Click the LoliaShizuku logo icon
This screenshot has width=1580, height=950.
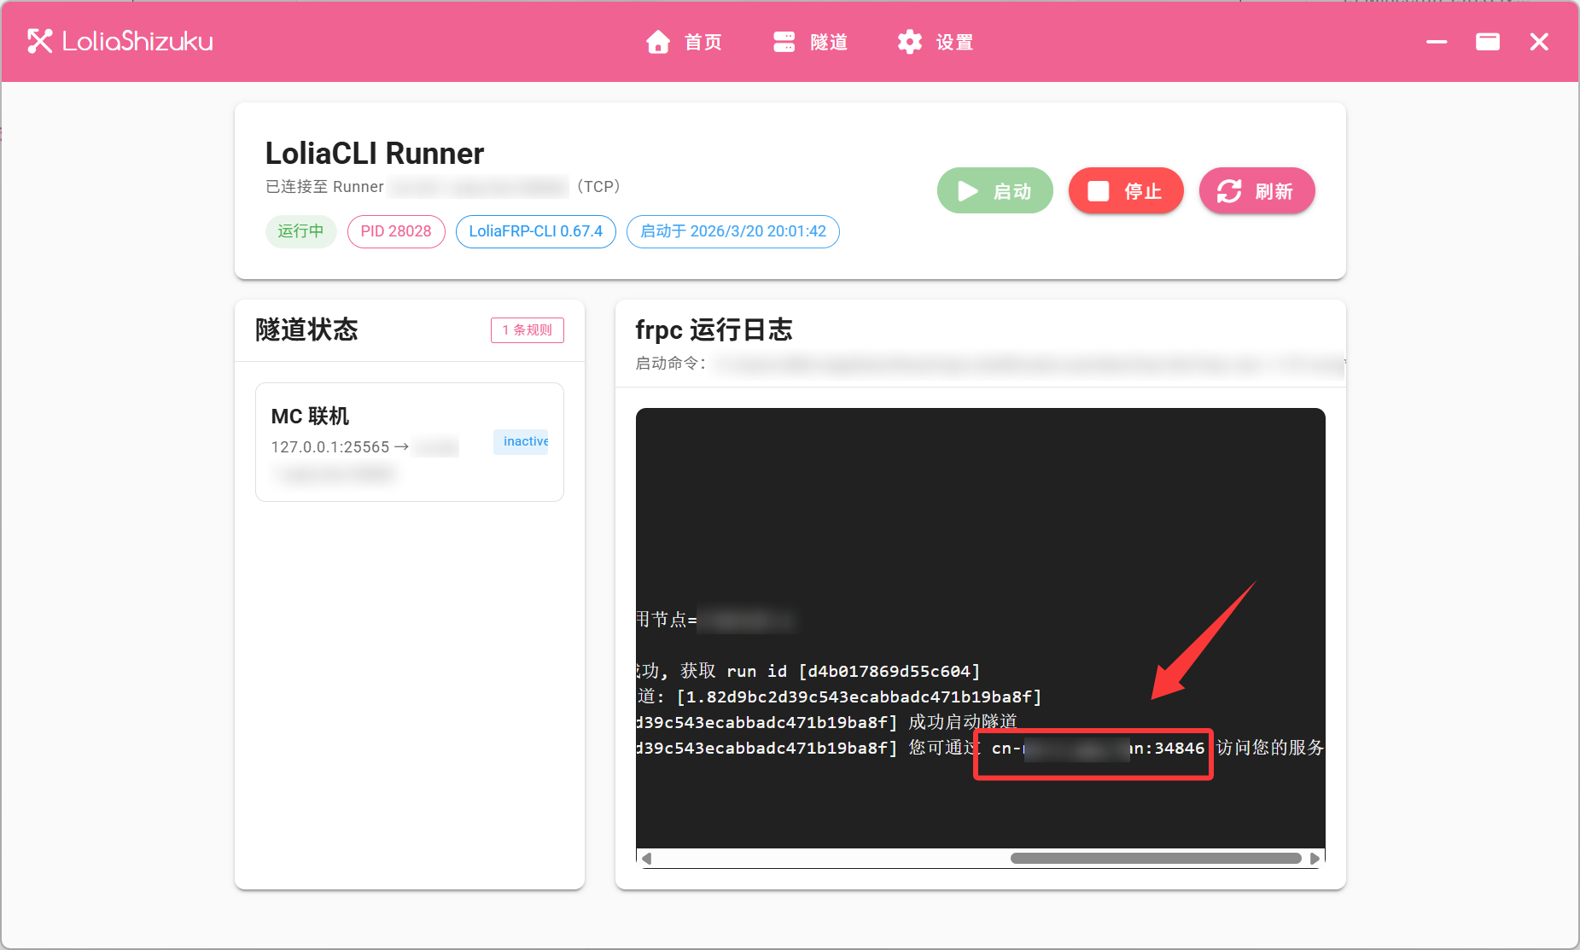pyautogui.click(x=39, y=42)
